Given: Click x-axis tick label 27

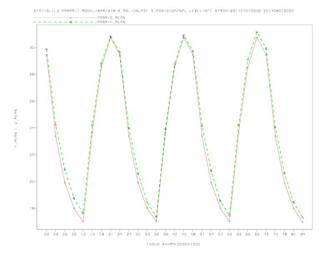Looking at the screenshot, I should click(x=129, y=234).
